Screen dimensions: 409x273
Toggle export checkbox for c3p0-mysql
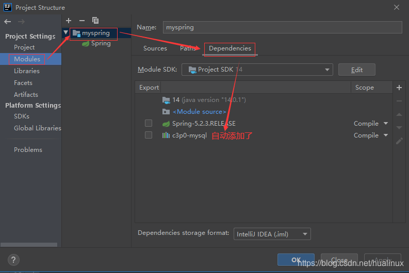click(149, 135)
